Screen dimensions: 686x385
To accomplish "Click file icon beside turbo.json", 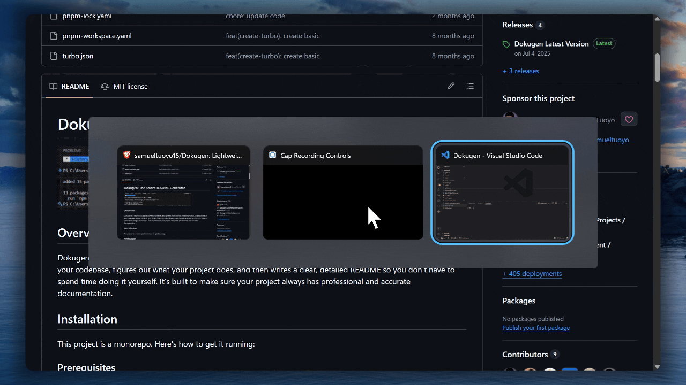I will (x=53, y=56).
